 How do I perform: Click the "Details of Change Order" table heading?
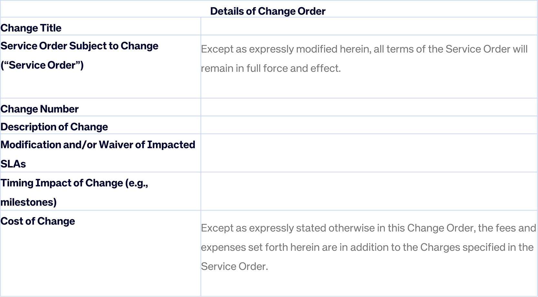tap(268, 11)
